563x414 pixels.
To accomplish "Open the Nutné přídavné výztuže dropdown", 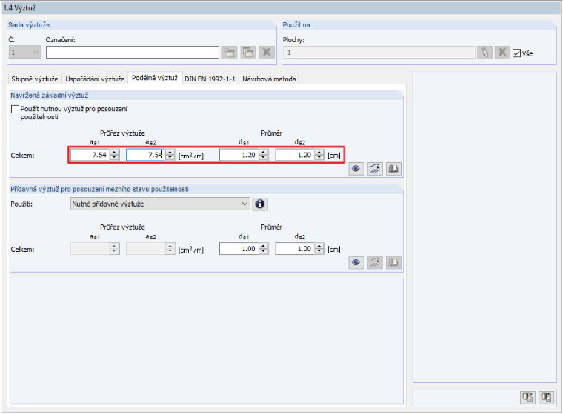I will [x=160, y=204].
